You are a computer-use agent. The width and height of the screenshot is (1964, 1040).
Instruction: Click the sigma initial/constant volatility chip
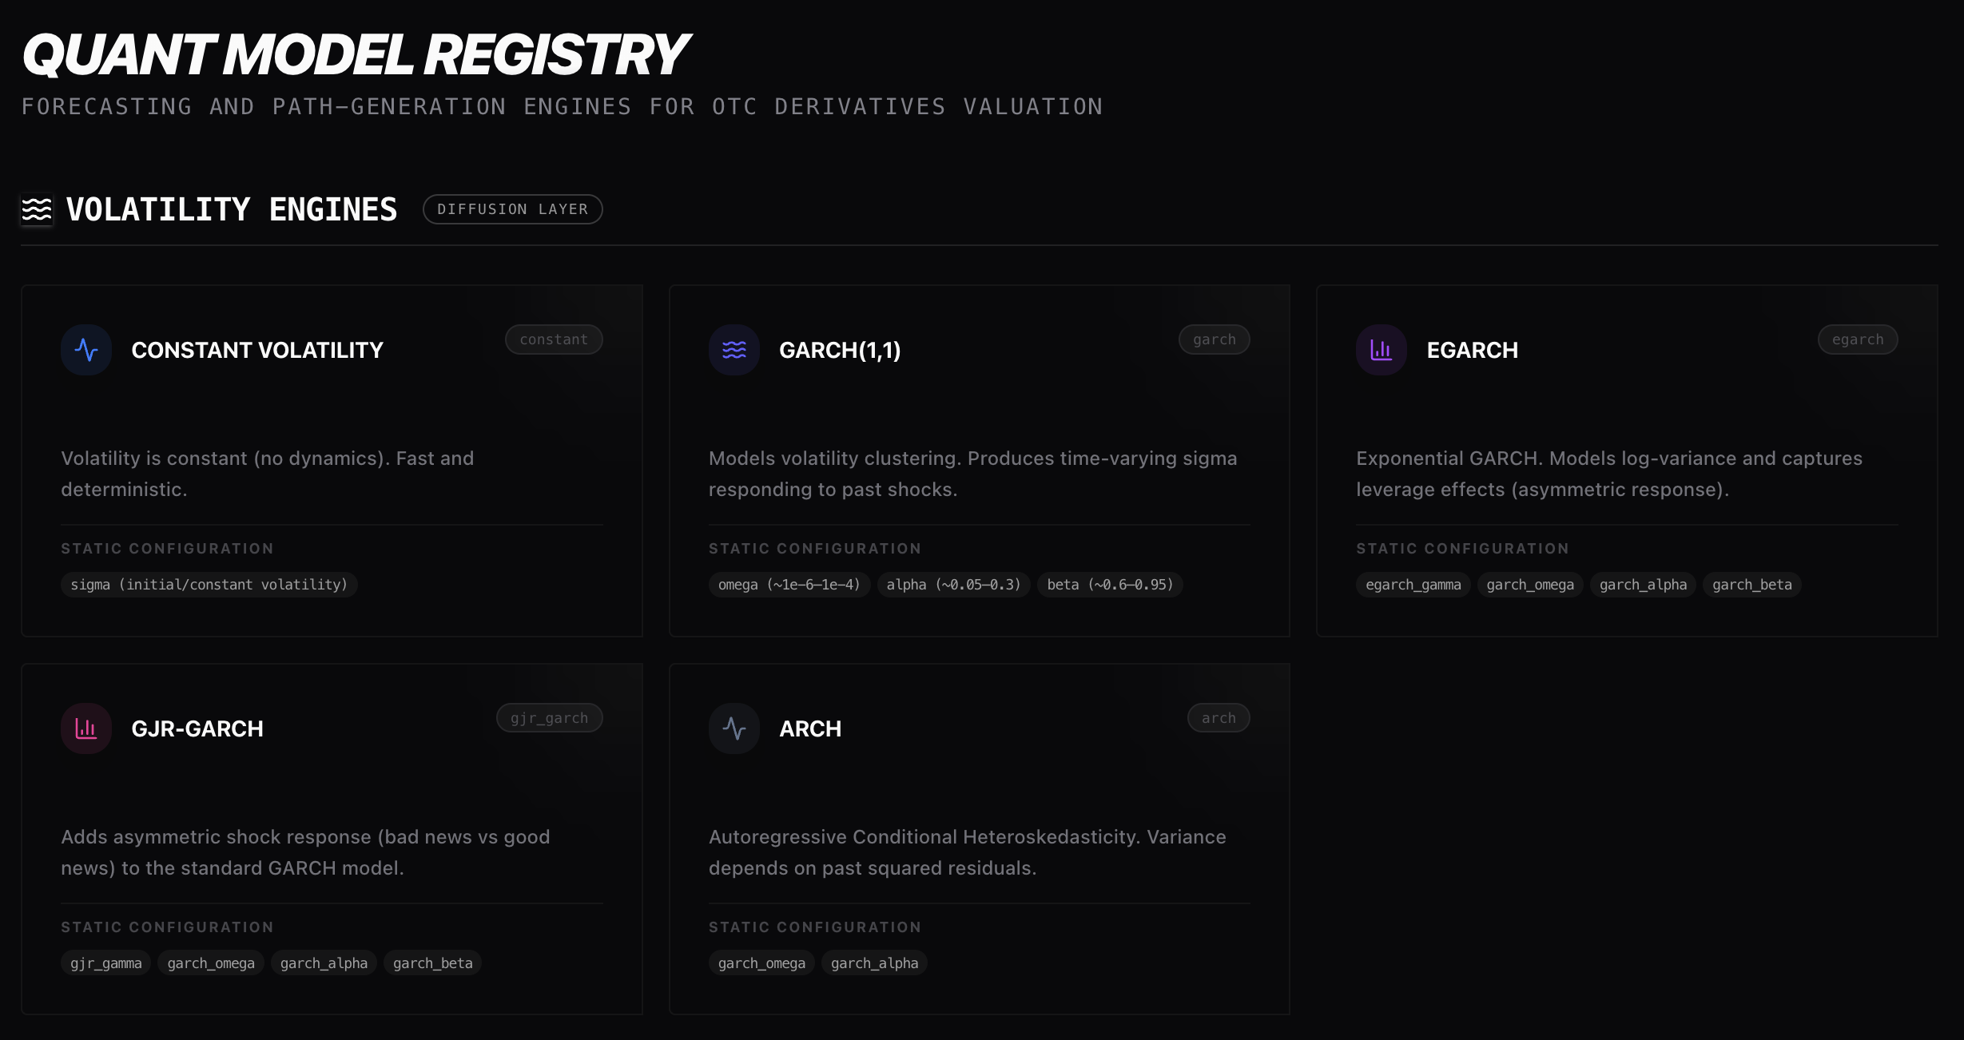(209, 585)
